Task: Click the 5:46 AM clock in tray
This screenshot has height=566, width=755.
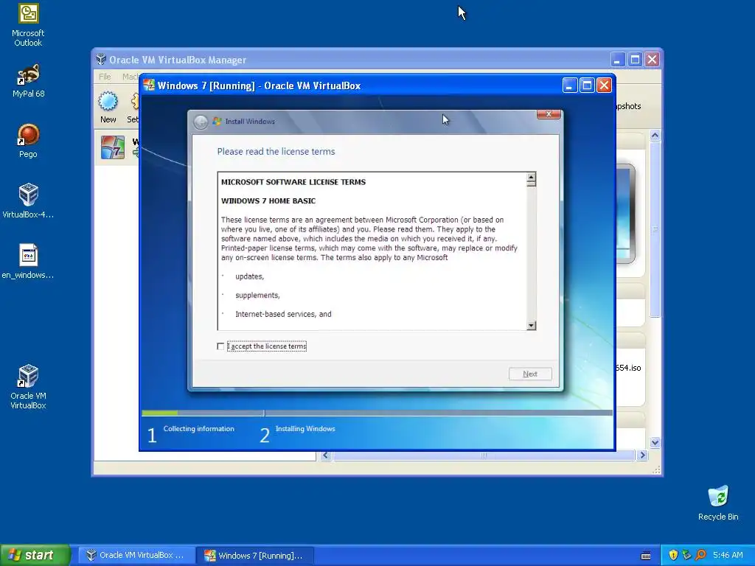Action: [728, 555]
